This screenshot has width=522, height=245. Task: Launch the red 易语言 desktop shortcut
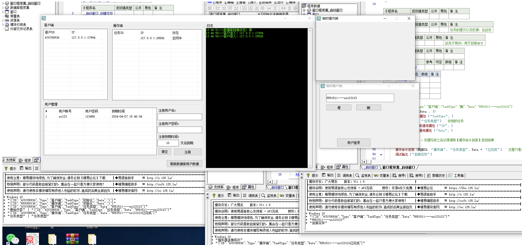tap(33, 239)
